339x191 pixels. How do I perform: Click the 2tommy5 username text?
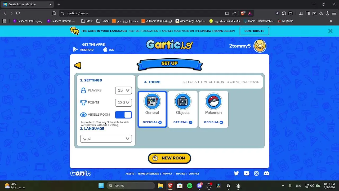240,46
